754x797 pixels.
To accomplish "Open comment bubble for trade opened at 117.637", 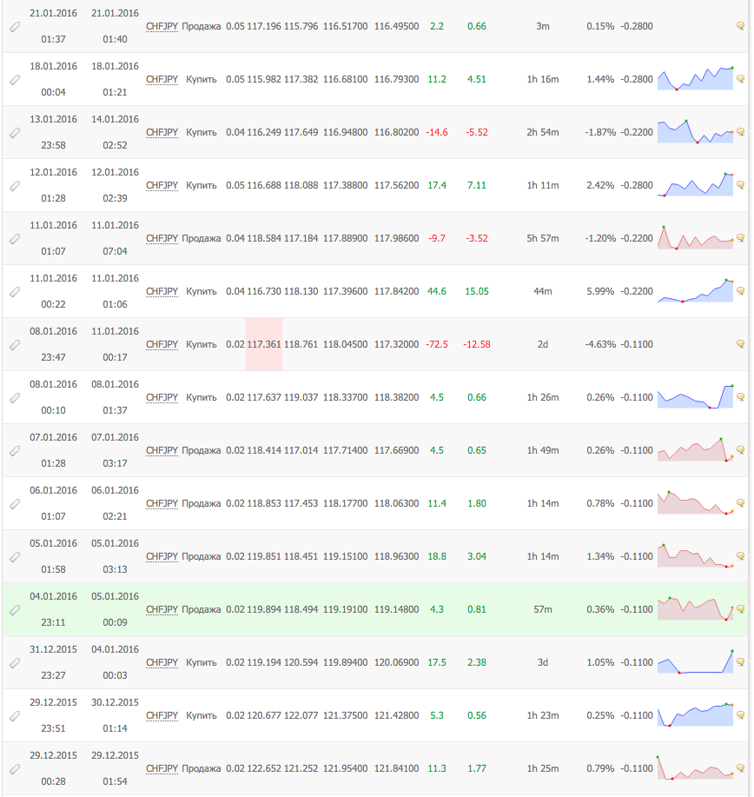I will (x=740, y=397).
